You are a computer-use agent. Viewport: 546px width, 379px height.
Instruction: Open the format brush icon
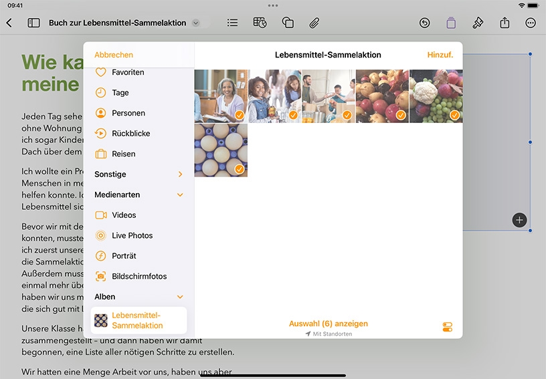[x=477, y=23]
